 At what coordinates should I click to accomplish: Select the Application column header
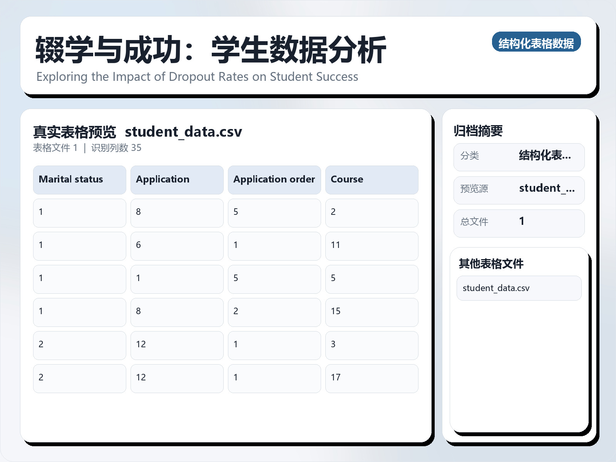pos(177,179)
